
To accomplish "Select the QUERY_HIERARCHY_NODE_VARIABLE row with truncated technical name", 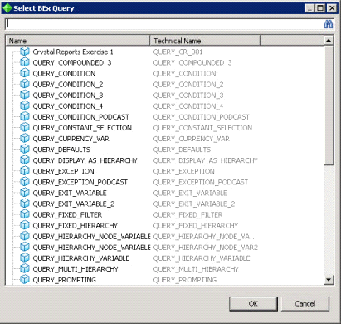I will click(91, 237).
